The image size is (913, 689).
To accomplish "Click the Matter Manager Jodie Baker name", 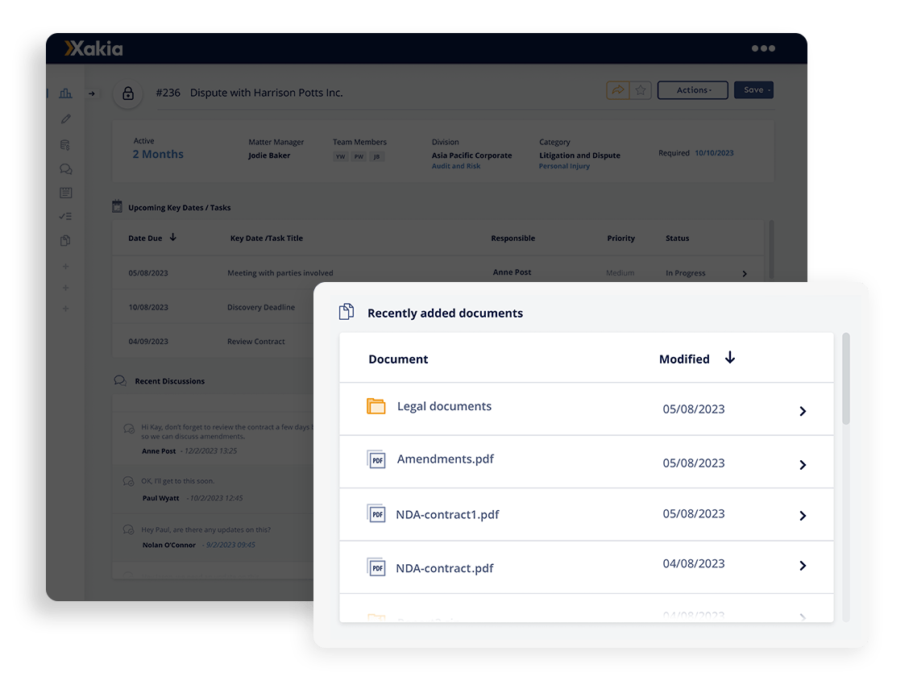I will (x=269, y=156).
